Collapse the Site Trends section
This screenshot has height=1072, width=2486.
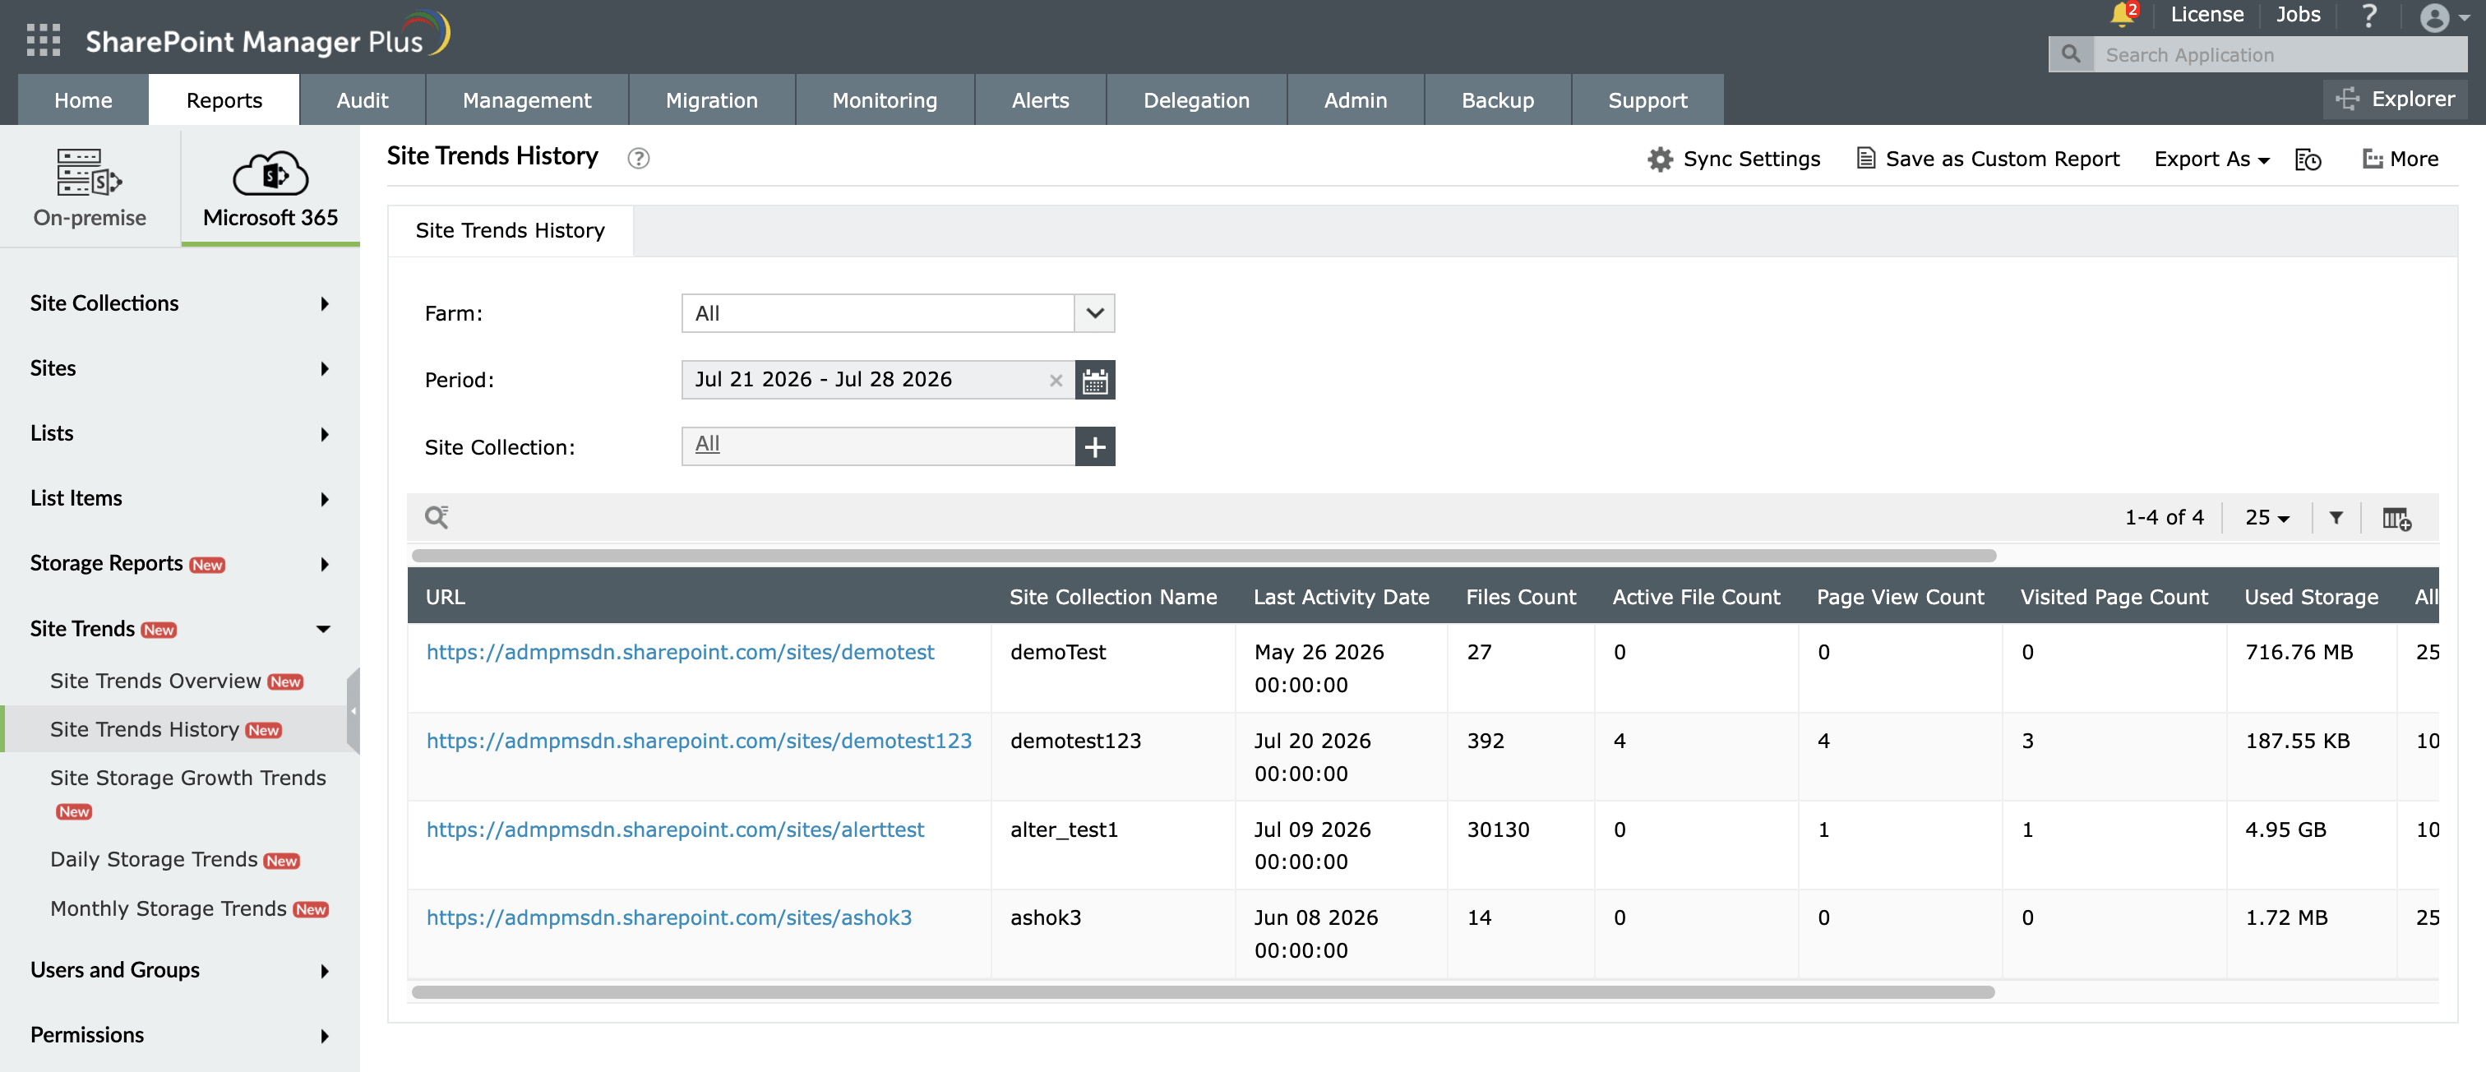coord(179,629)
